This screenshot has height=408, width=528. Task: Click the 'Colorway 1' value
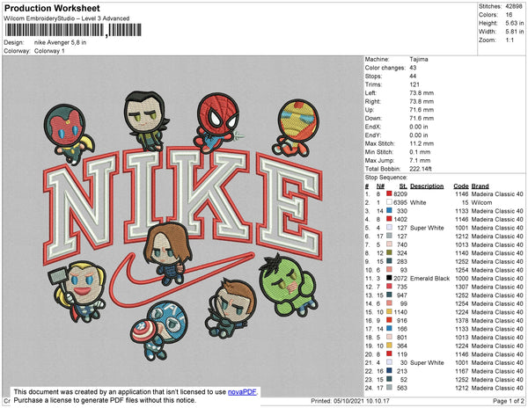(49, 51)
